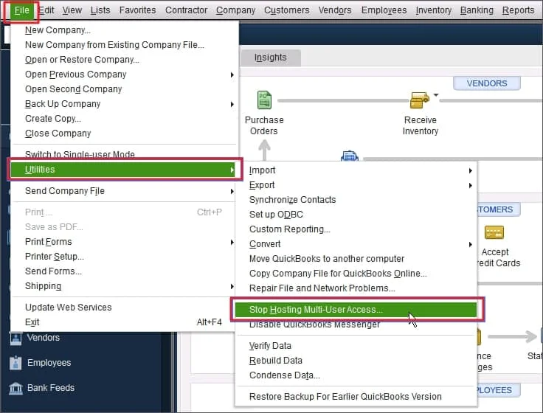This screenshot has width=543, height=413.
Task: Choose Custom Reporting...
Action: click(356, 229)
